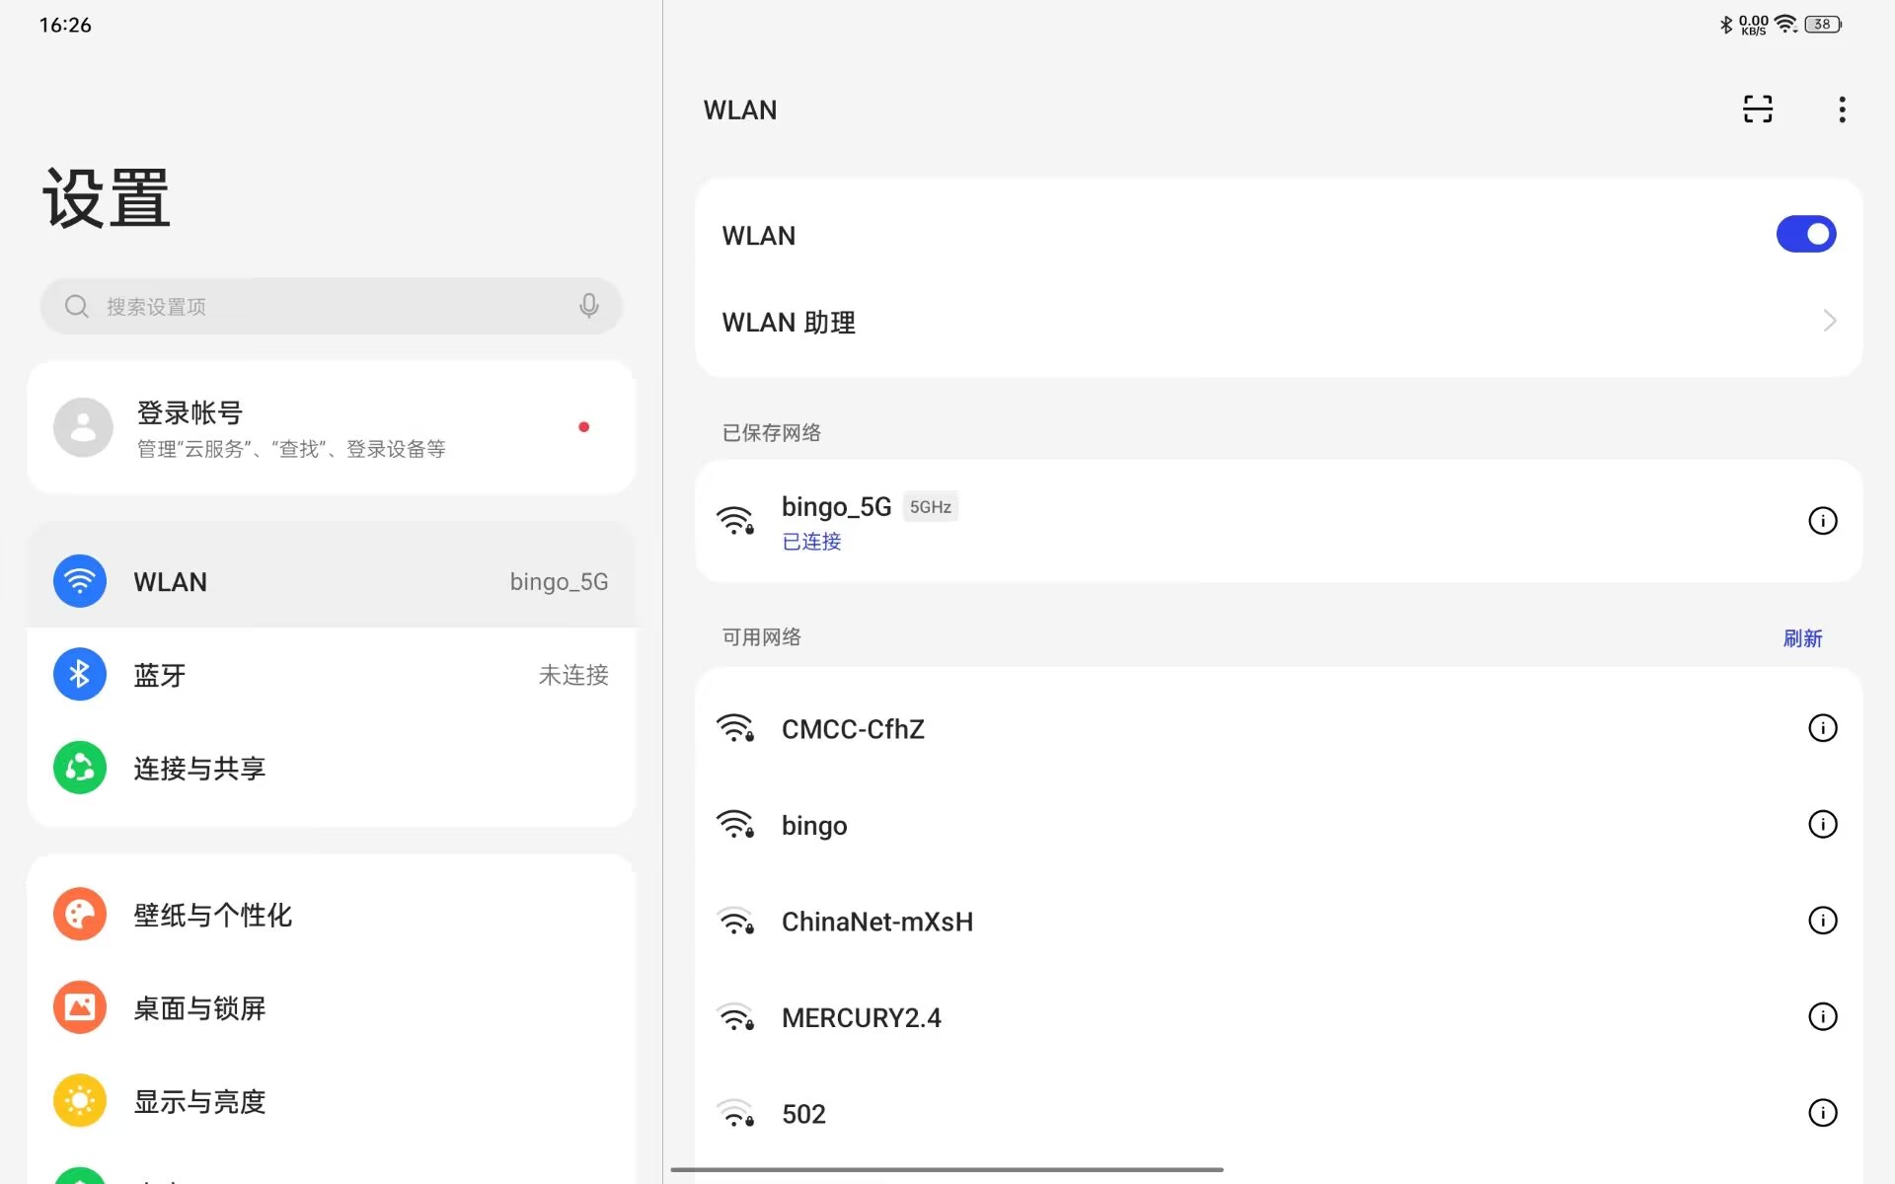This screenshot has height=1184, width=1895.
Task: Open info icon for bingo_5G network
Action: (x=1822, y=521)
